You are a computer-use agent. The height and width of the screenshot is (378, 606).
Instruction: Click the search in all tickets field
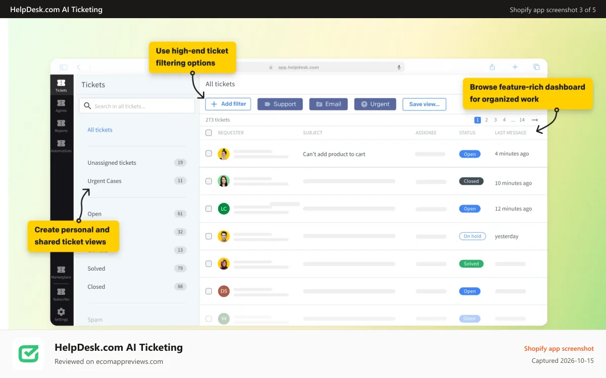click(137, 106)
